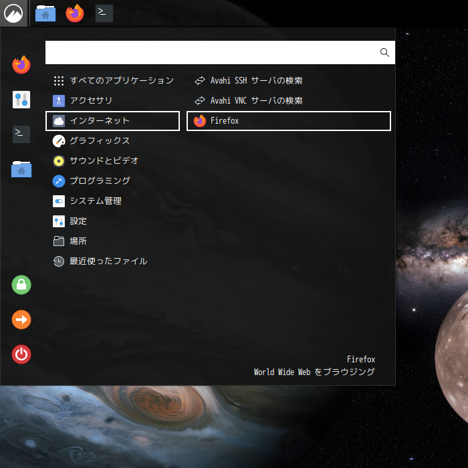Image resolution: width=468 pixels, height=468 pixels.
Task: Open the プログラミング category
Action: click(112, 181)
